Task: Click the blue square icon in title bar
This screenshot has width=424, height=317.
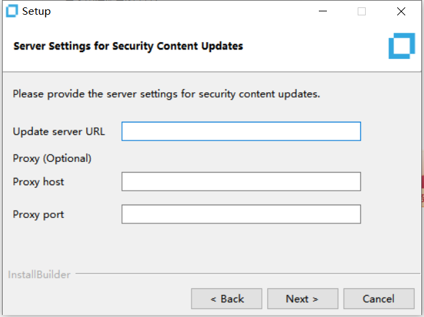Action: point(11,11)
